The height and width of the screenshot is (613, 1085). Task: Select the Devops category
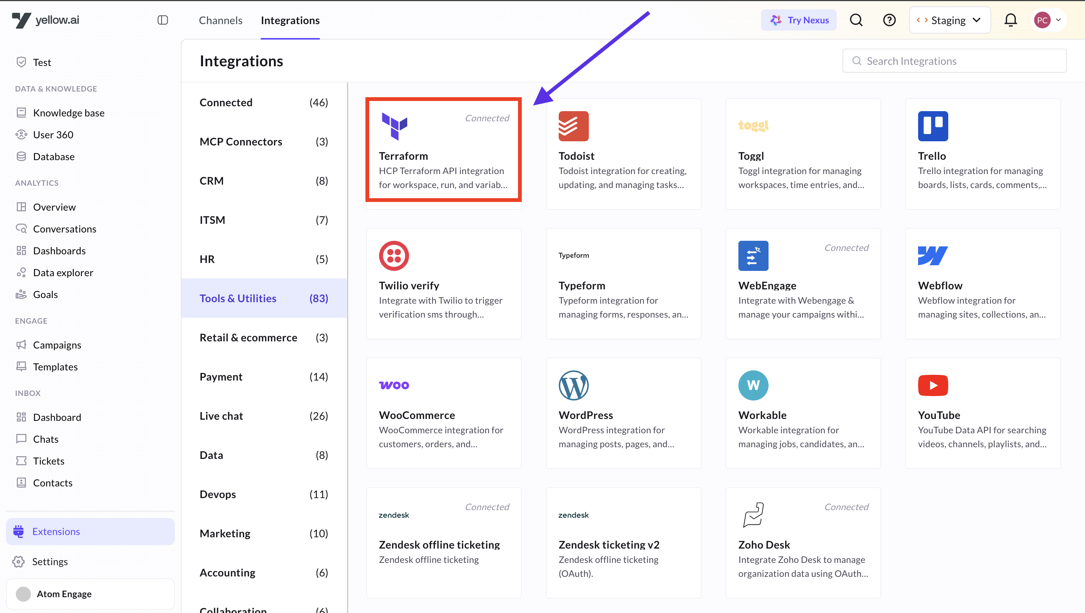(264, 494)
